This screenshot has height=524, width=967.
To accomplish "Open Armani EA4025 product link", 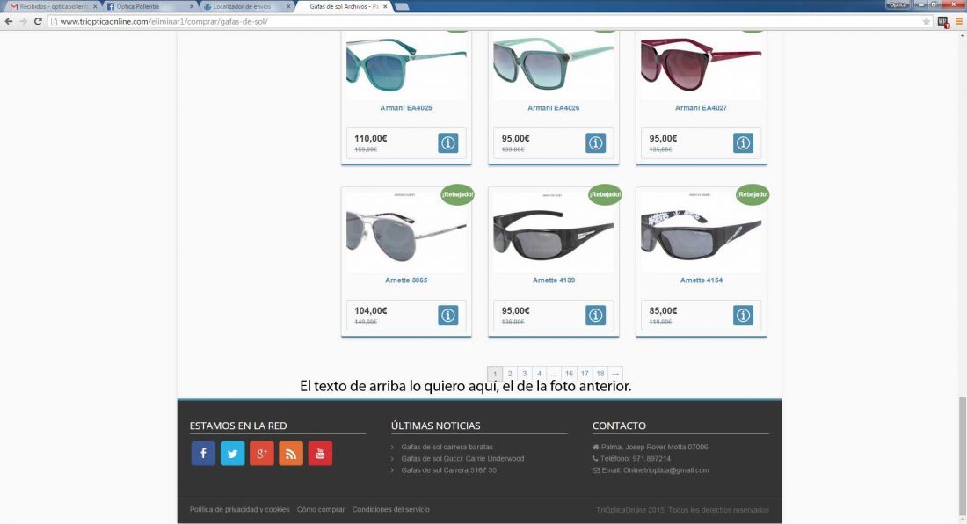I will [406, 108].
